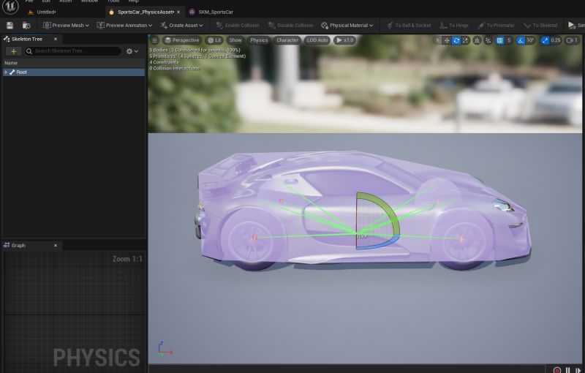The image size is (585, 373).
Task: Toggle rotation angle snapping
Action: (x=521, y=40)
